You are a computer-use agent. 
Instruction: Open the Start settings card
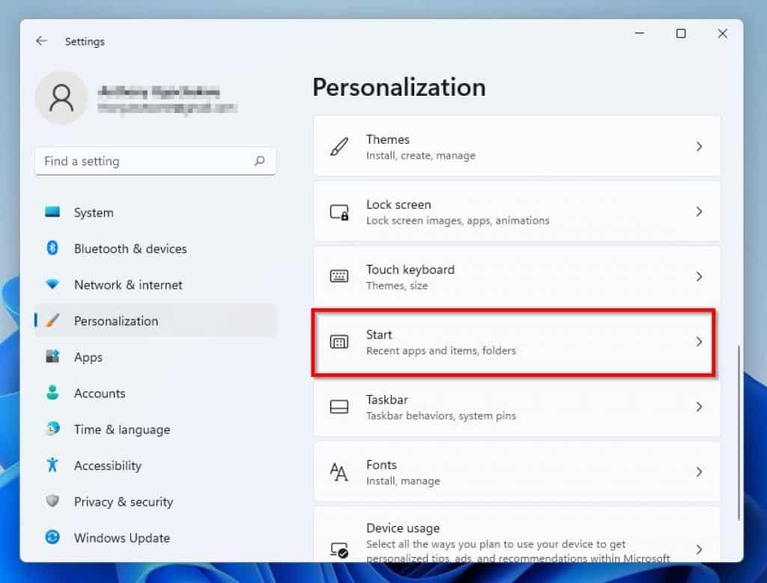click(x=517, y=341)
